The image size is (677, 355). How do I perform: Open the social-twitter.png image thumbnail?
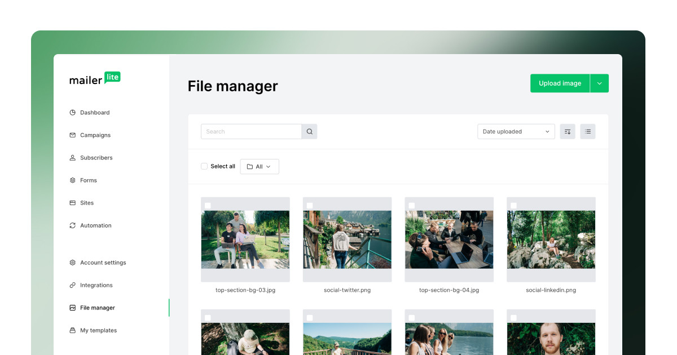(347, 239)
